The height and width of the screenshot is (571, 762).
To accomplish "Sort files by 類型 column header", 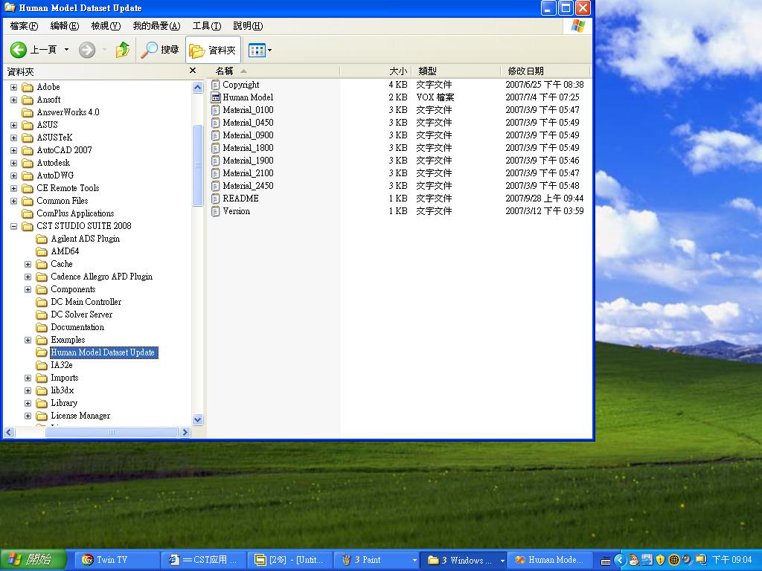I will click(456, 71).
